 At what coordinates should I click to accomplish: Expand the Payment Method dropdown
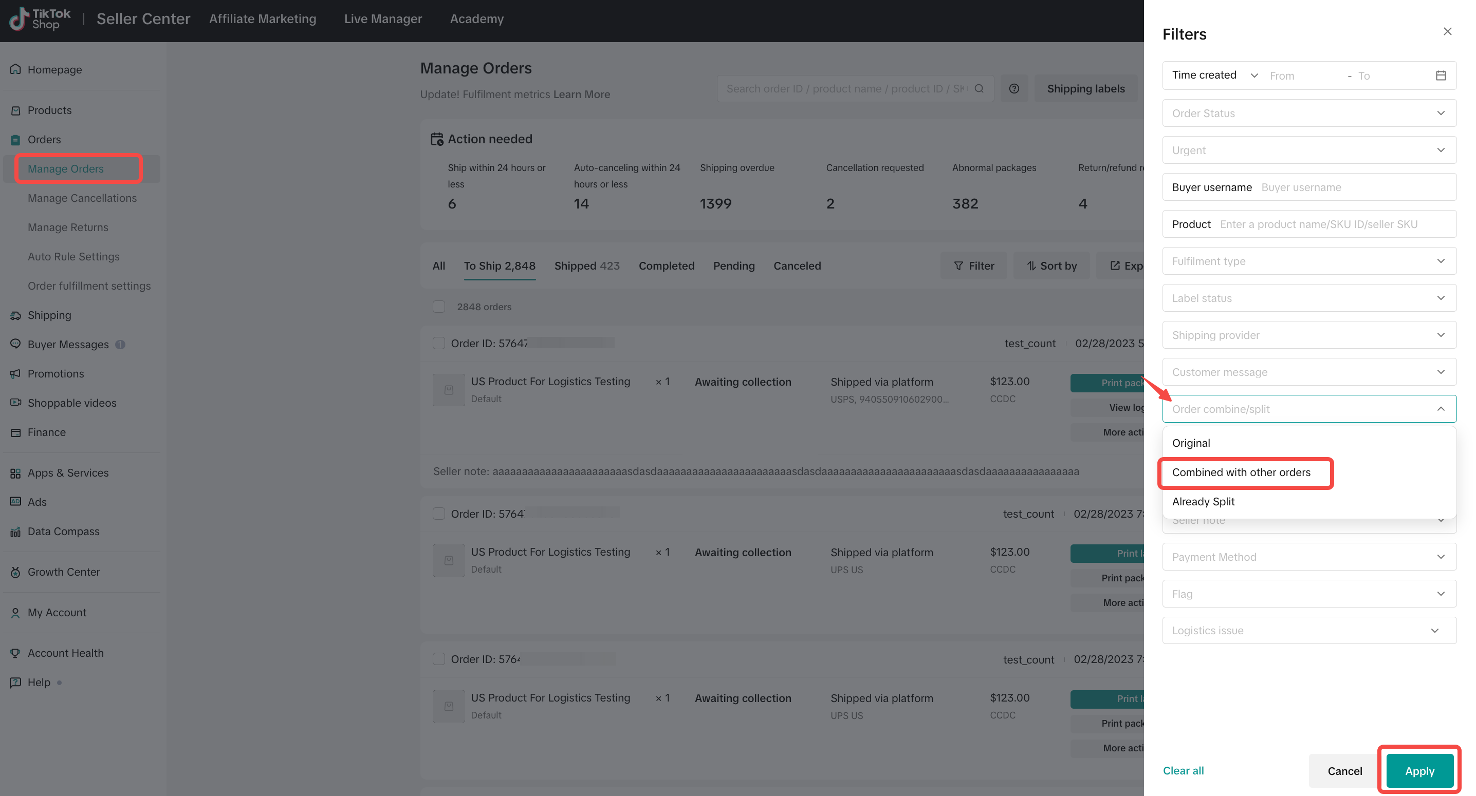(1308, 557)
